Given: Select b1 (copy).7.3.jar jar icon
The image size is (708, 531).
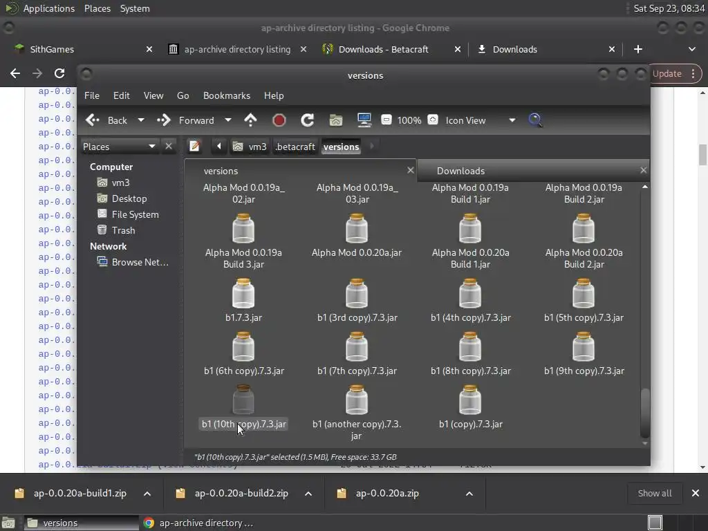Looking at the screenshot, I should point(470,400).
